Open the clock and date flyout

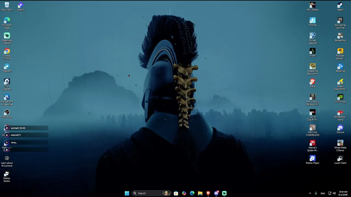click(x=343, y=193)
